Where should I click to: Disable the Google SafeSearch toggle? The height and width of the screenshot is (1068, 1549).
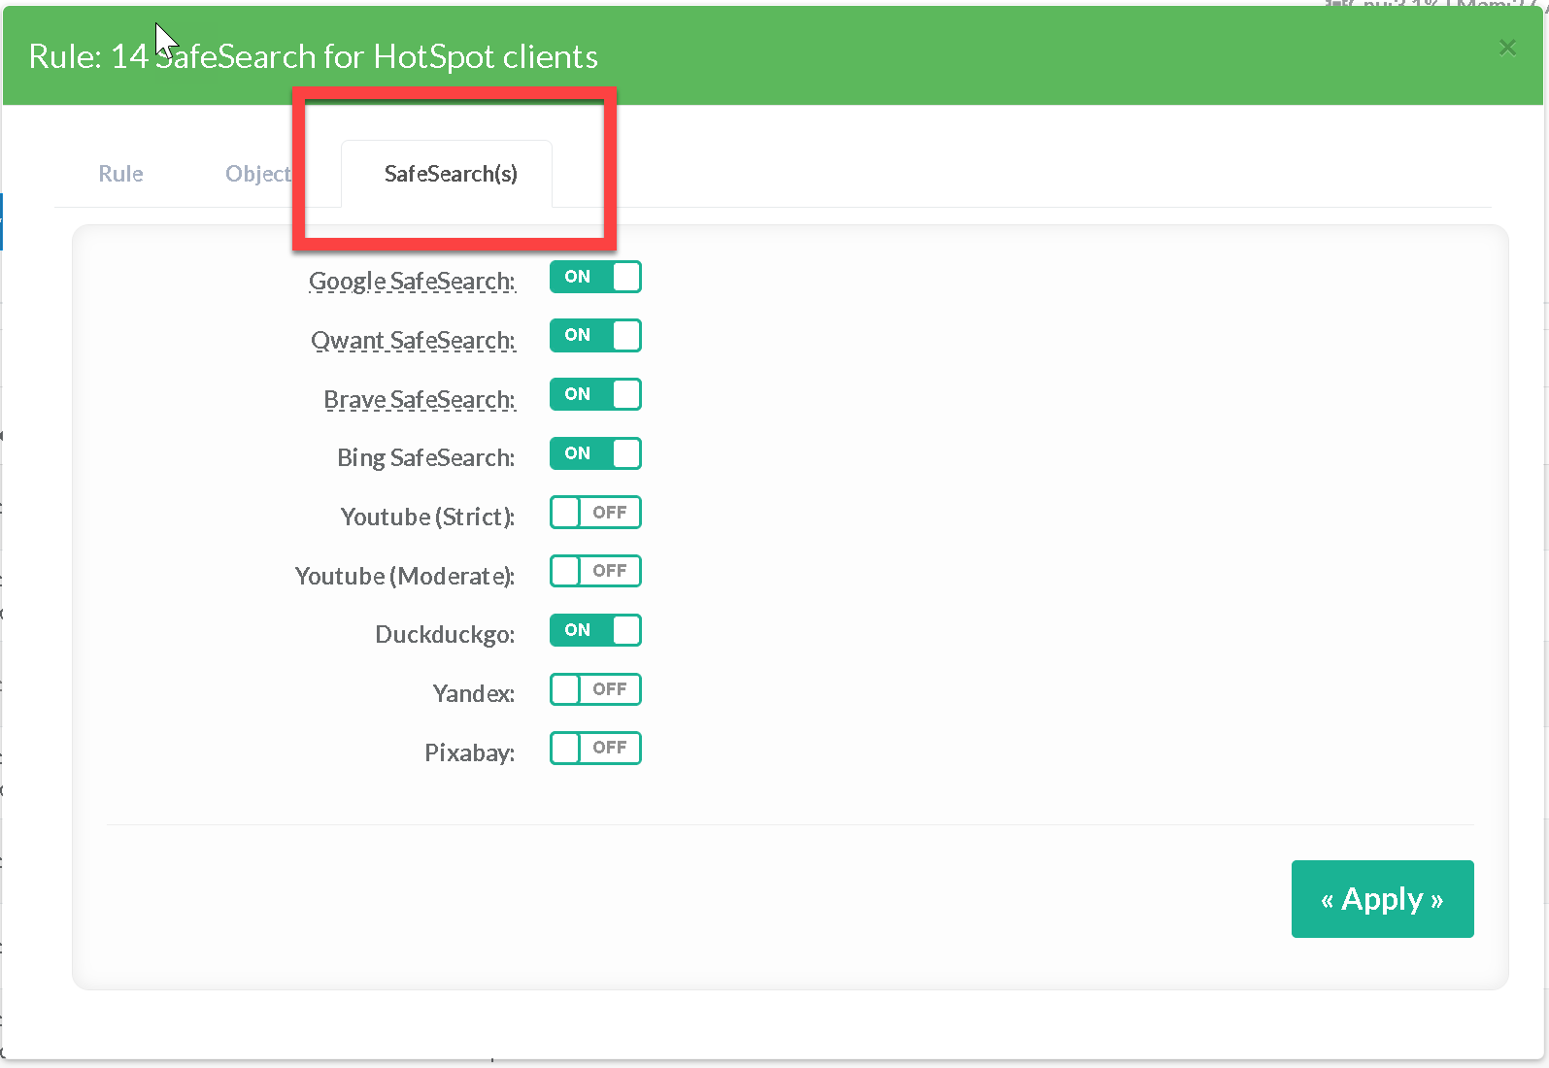click(x=595, y=277)
